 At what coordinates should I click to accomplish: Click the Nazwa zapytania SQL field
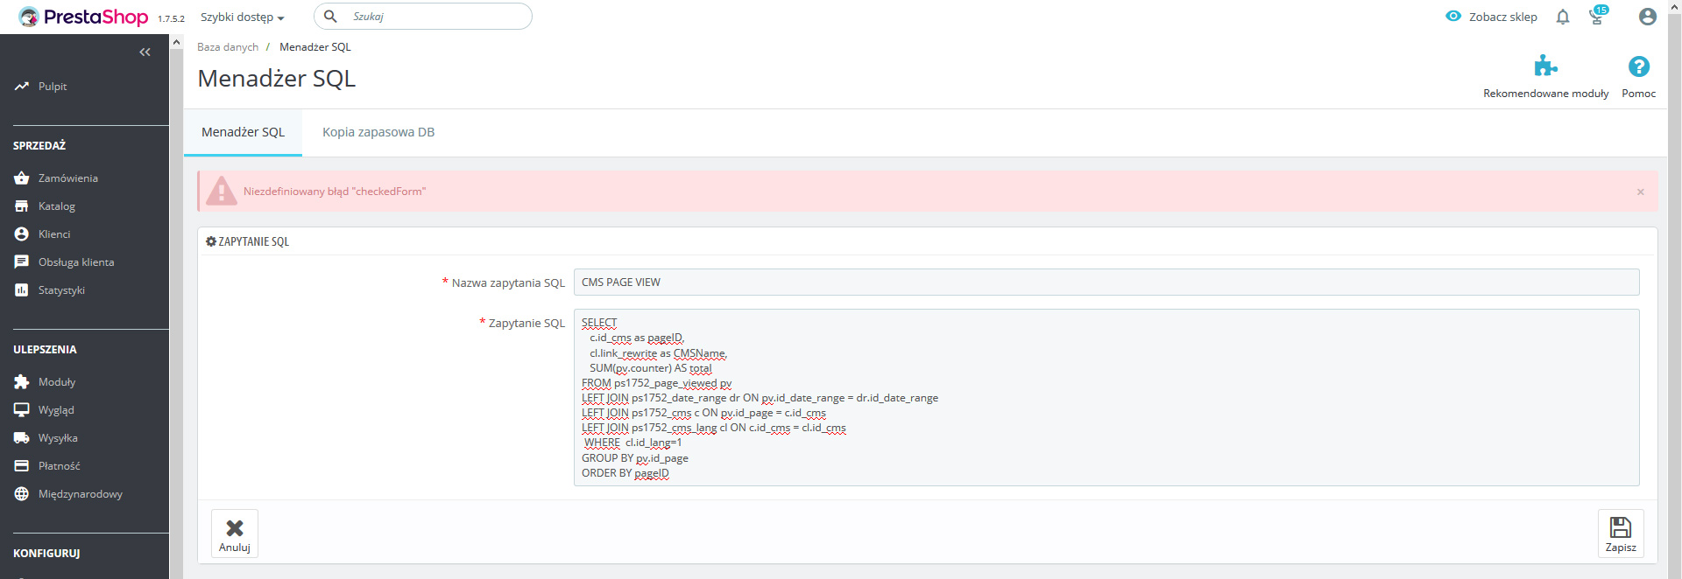tap(1106, 283)
